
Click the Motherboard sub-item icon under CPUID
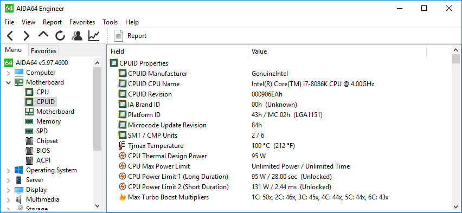pyautogui.click(x=29, y=111)
